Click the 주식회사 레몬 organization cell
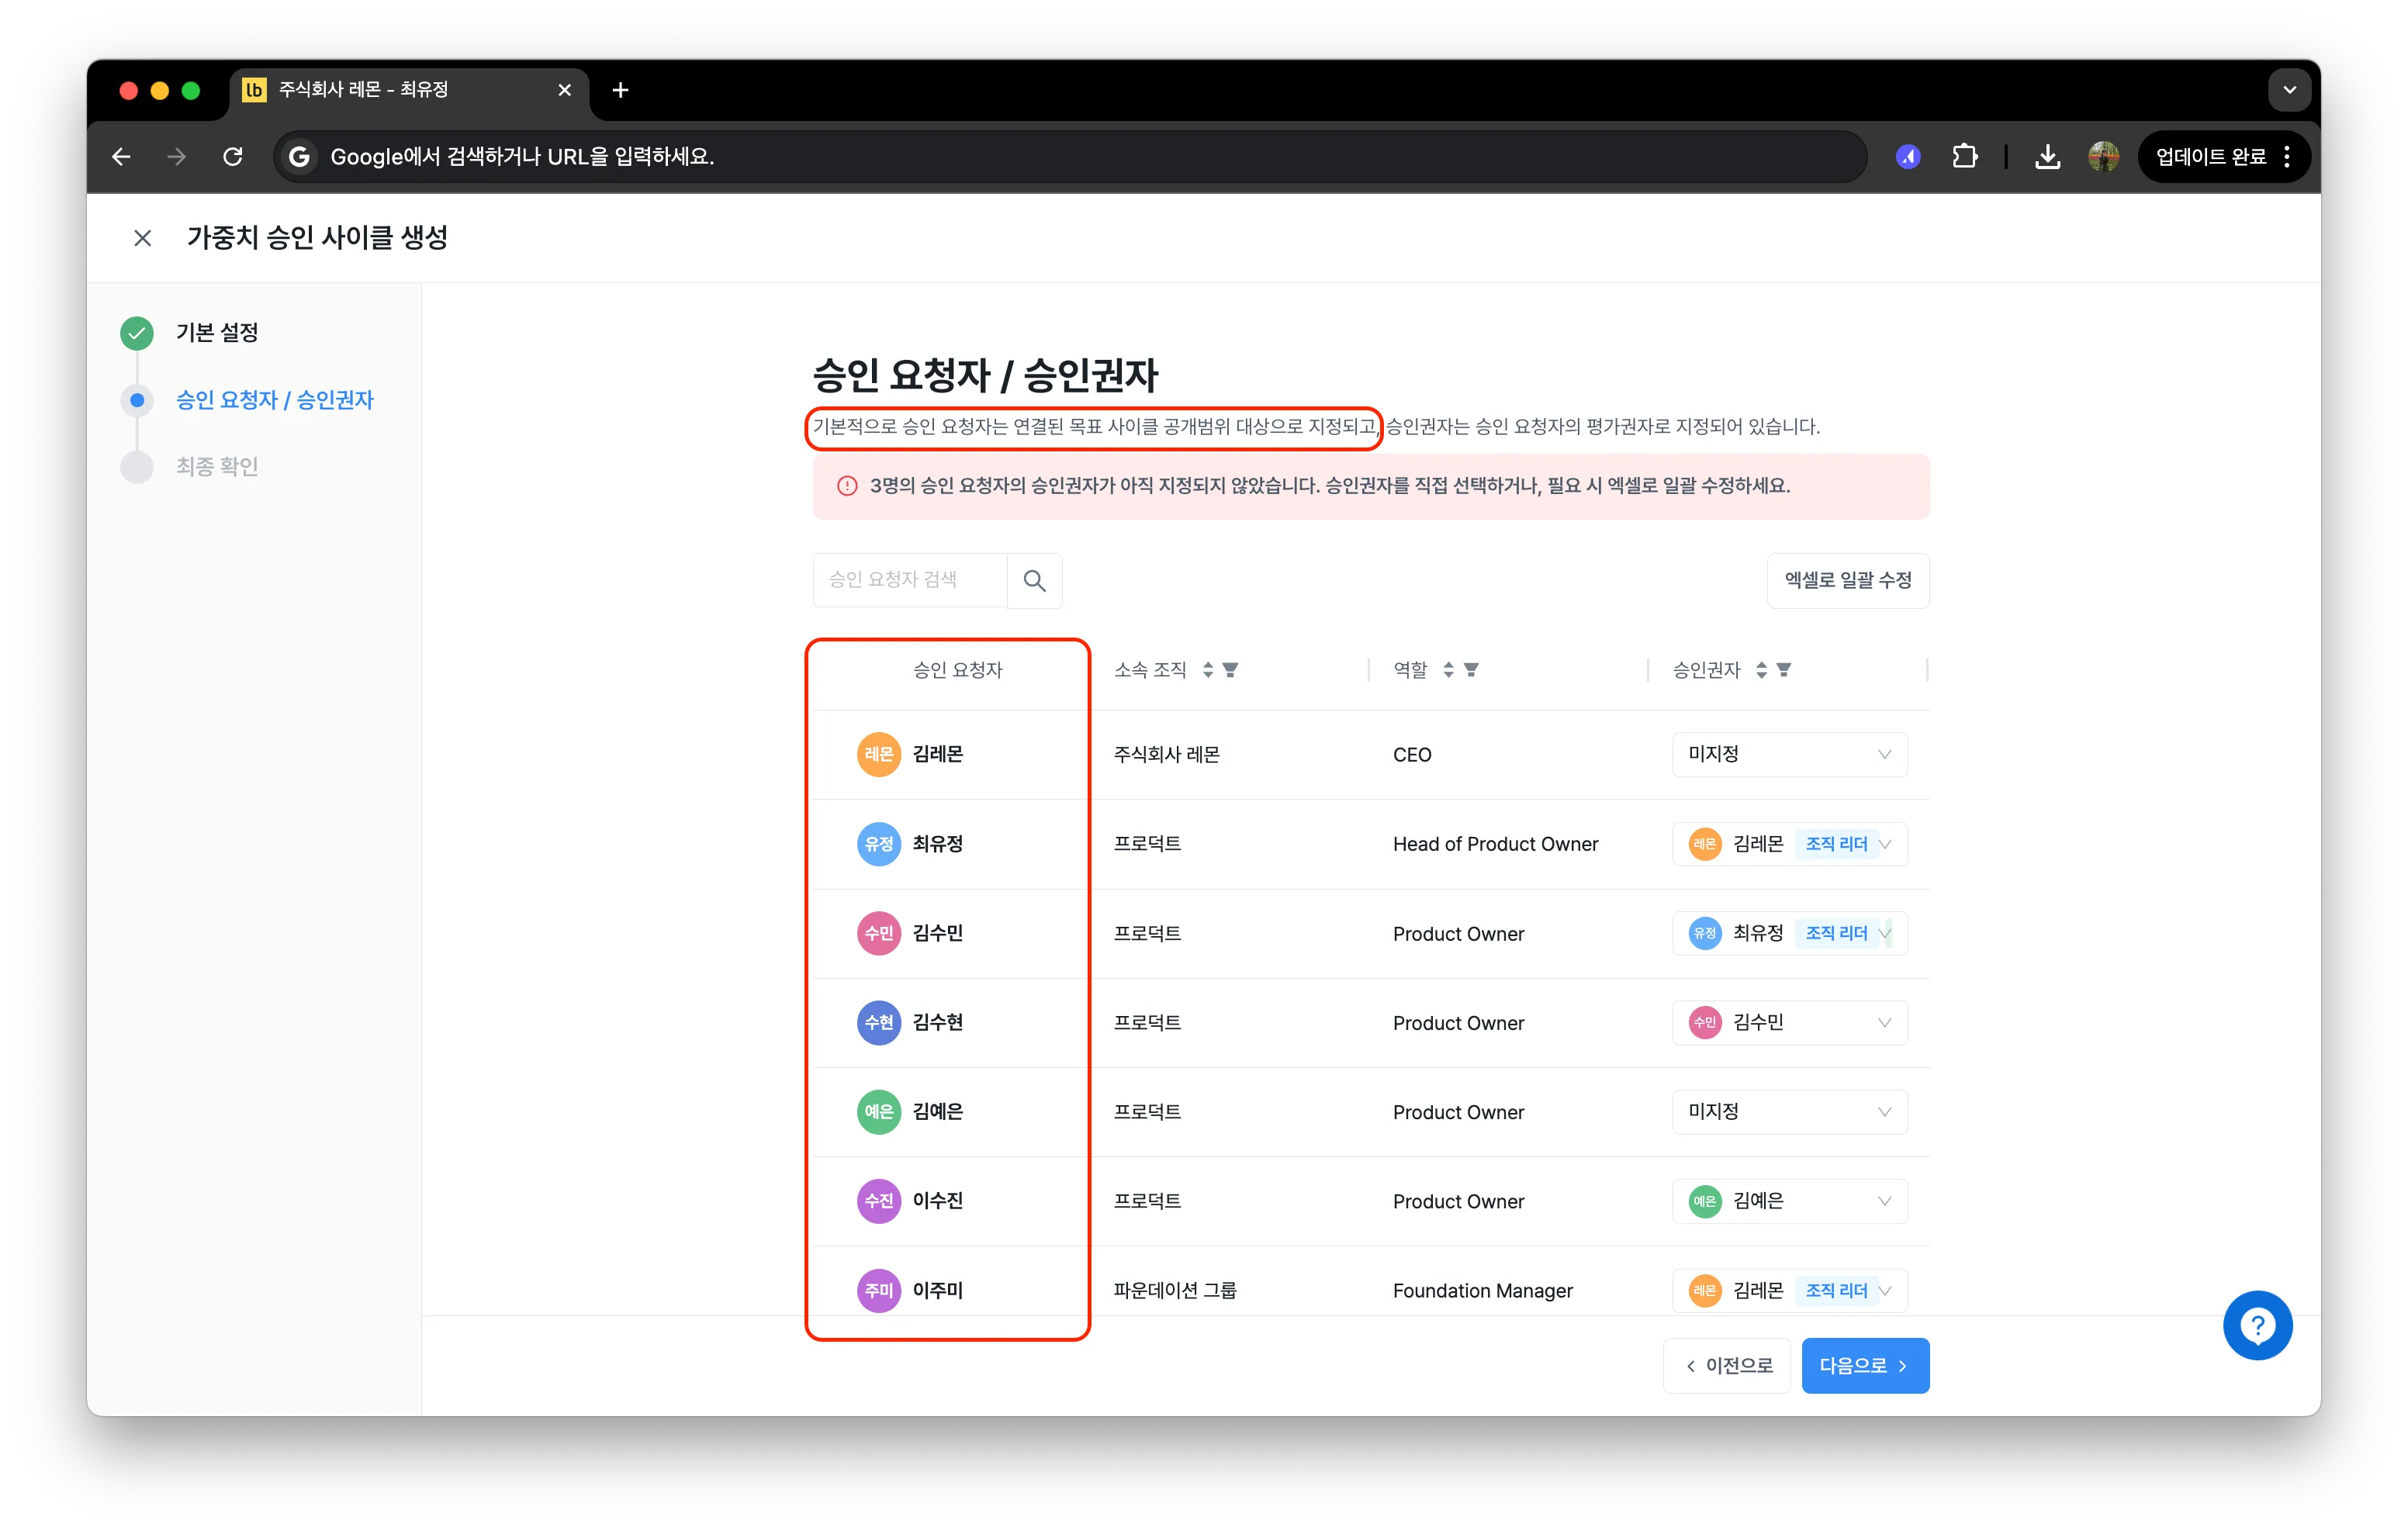Screen dimensions: 2408x1531 click(1166, 755)
